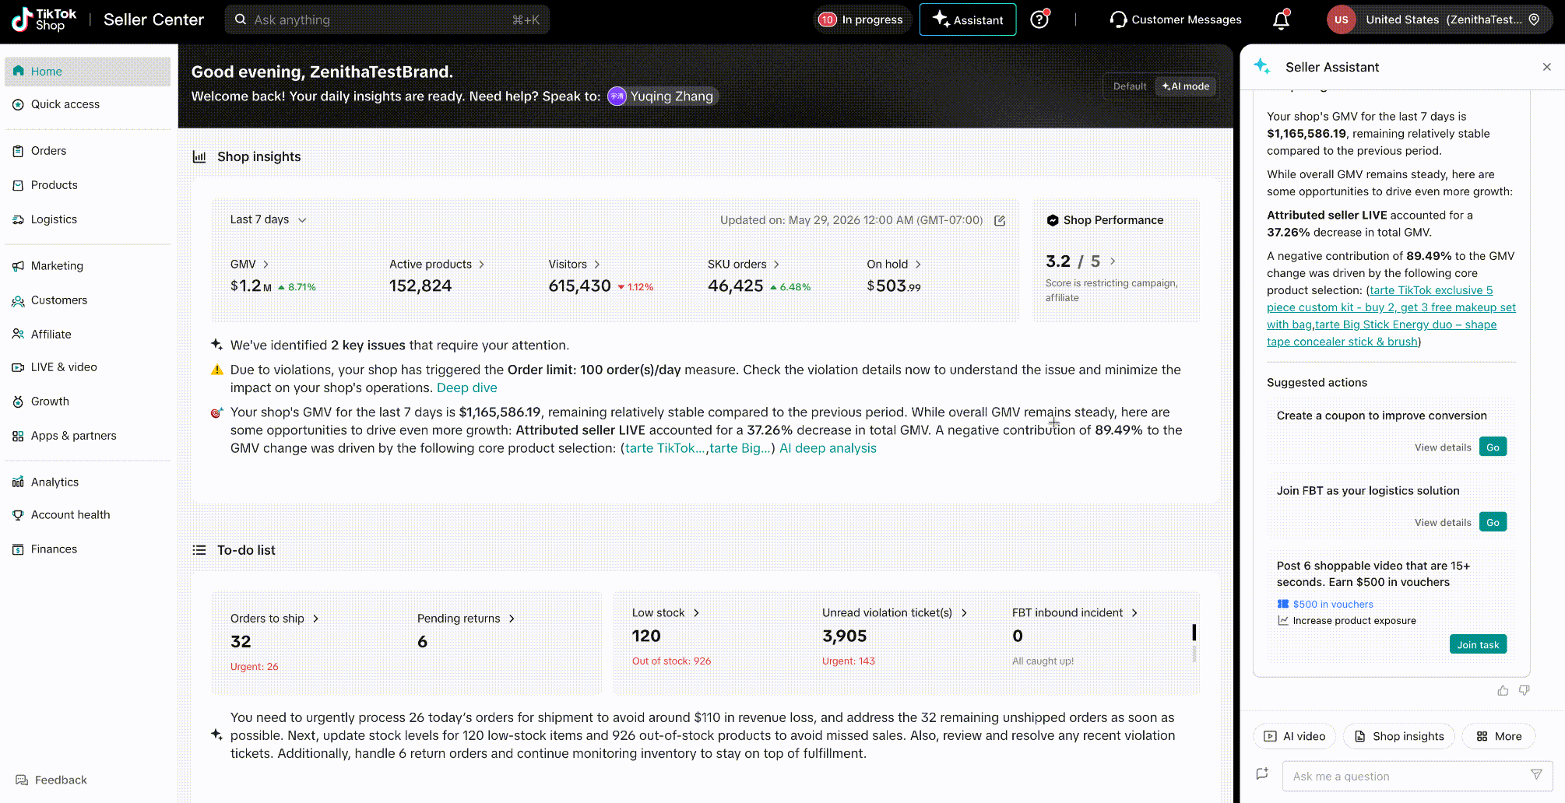Expand Visitors metric details
This screenshot has width=1565, height=803.
(x=596, y=265)
